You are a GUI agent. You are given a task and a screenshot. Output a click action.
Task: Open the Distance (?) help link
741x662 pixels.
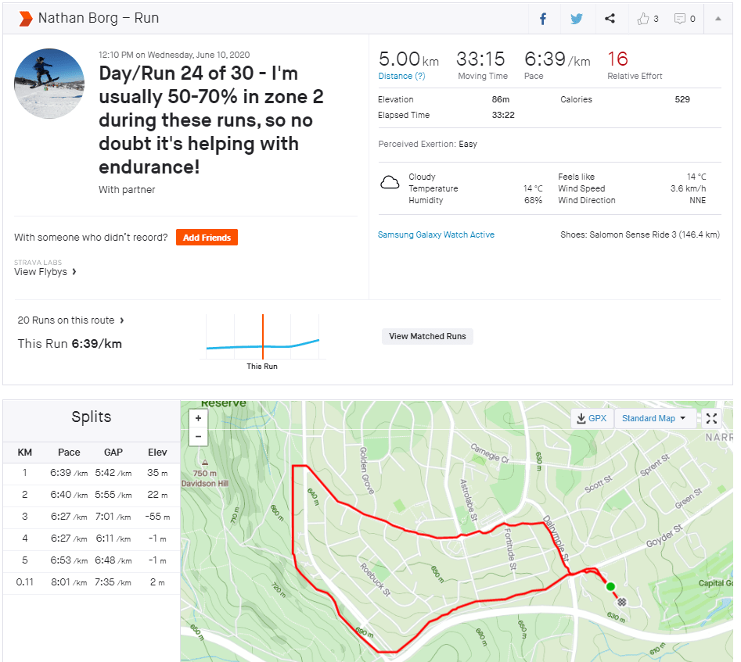401,76
